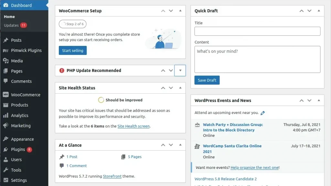
Task: Click the Products archive icon
Action: click(x=6, y=105)
